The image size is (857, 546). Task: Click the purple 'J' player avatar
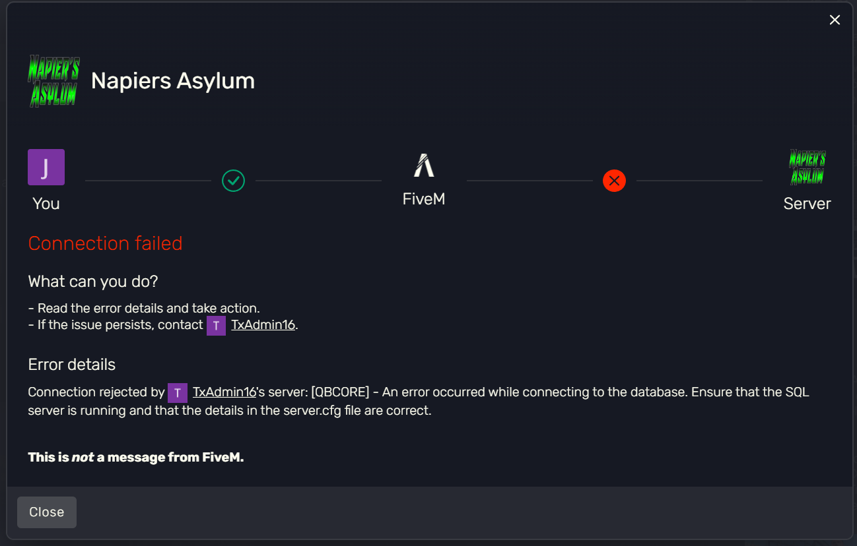pyautogui.click(x=46, y=167)
